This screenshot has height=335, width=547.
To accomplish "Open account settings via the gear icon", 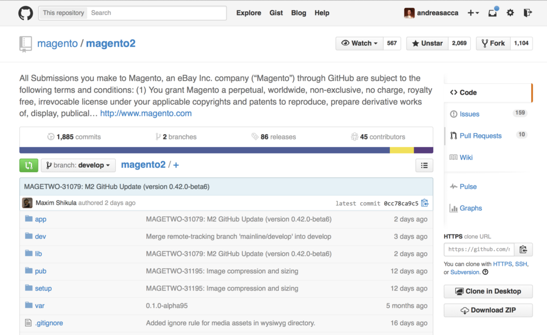I will click(510, 13).
